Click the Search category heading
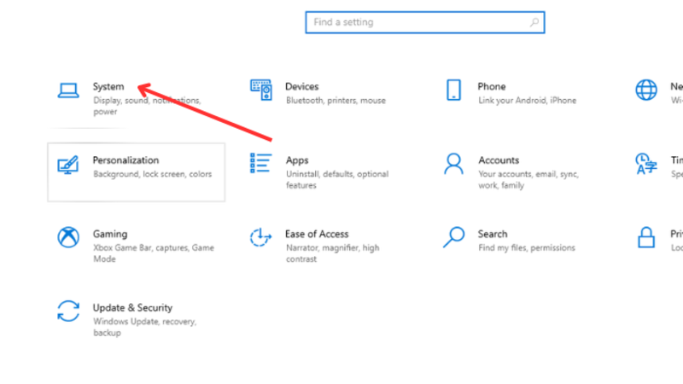Viewport: 683px width, 384px height. point(493,234)
